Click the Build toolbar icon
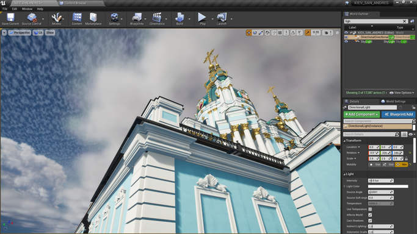This screenshot has height=234, width=417. tap(179, 19)
